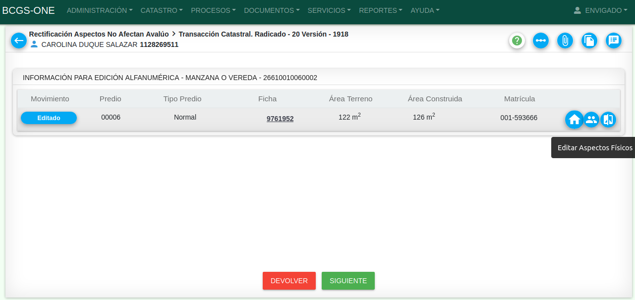Click the blue back arrow button

click(x=19, y=41)
